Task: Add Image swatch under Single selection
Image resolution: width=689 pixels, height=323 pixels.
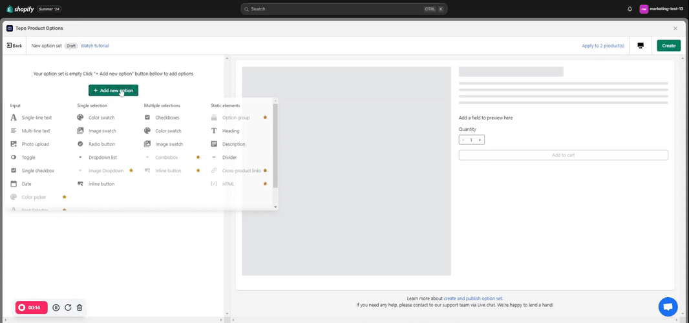Action: tap(96, 131)
